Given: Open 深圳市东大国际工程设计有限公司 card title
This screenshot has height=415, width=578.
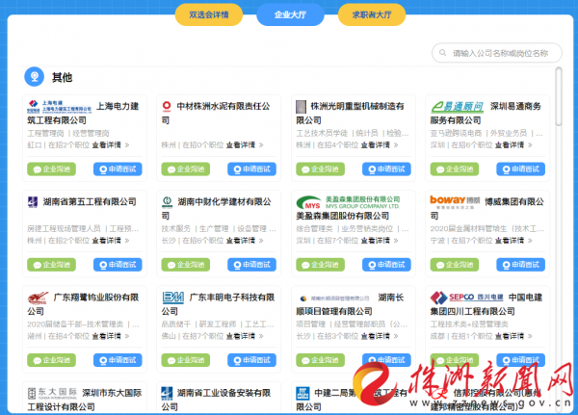Looking at the screenshot, I should (x=85, y=400).
